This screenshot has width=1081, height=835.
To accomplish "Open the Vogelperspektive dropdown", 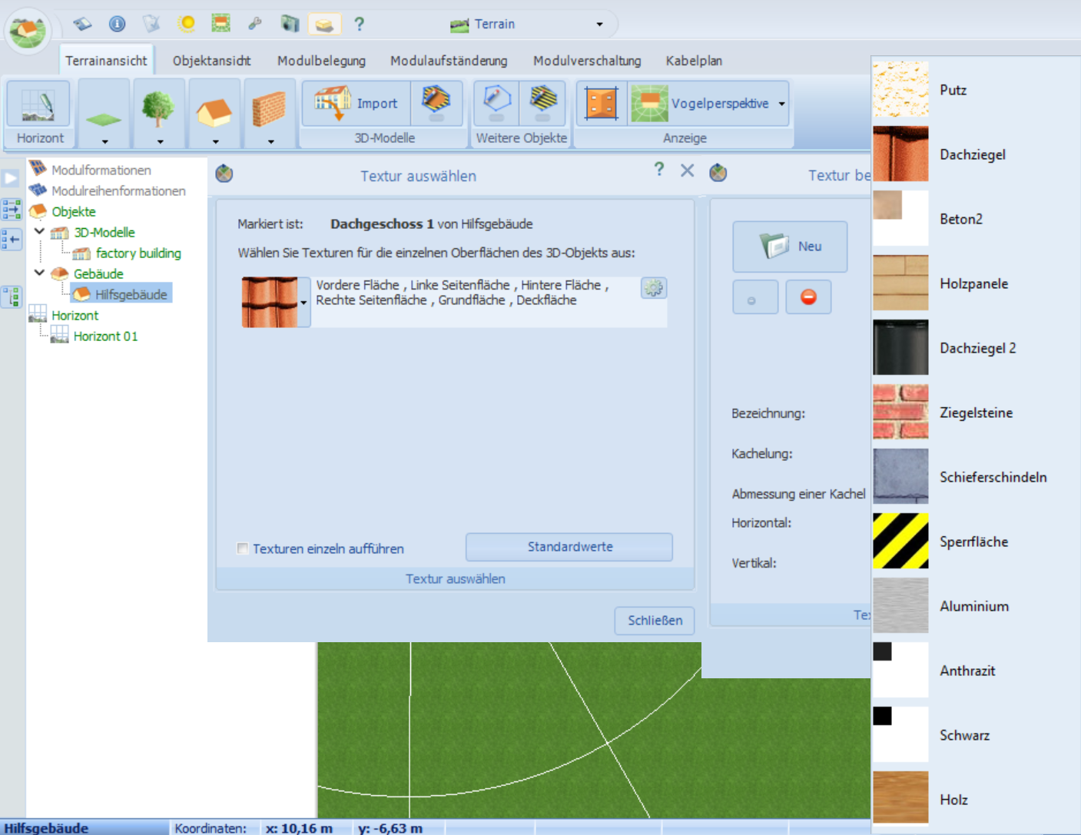I will 781,104.
